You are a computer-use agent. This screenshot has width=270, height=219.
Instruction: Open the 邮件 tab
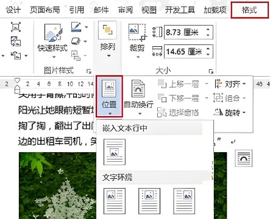[101, 10]
